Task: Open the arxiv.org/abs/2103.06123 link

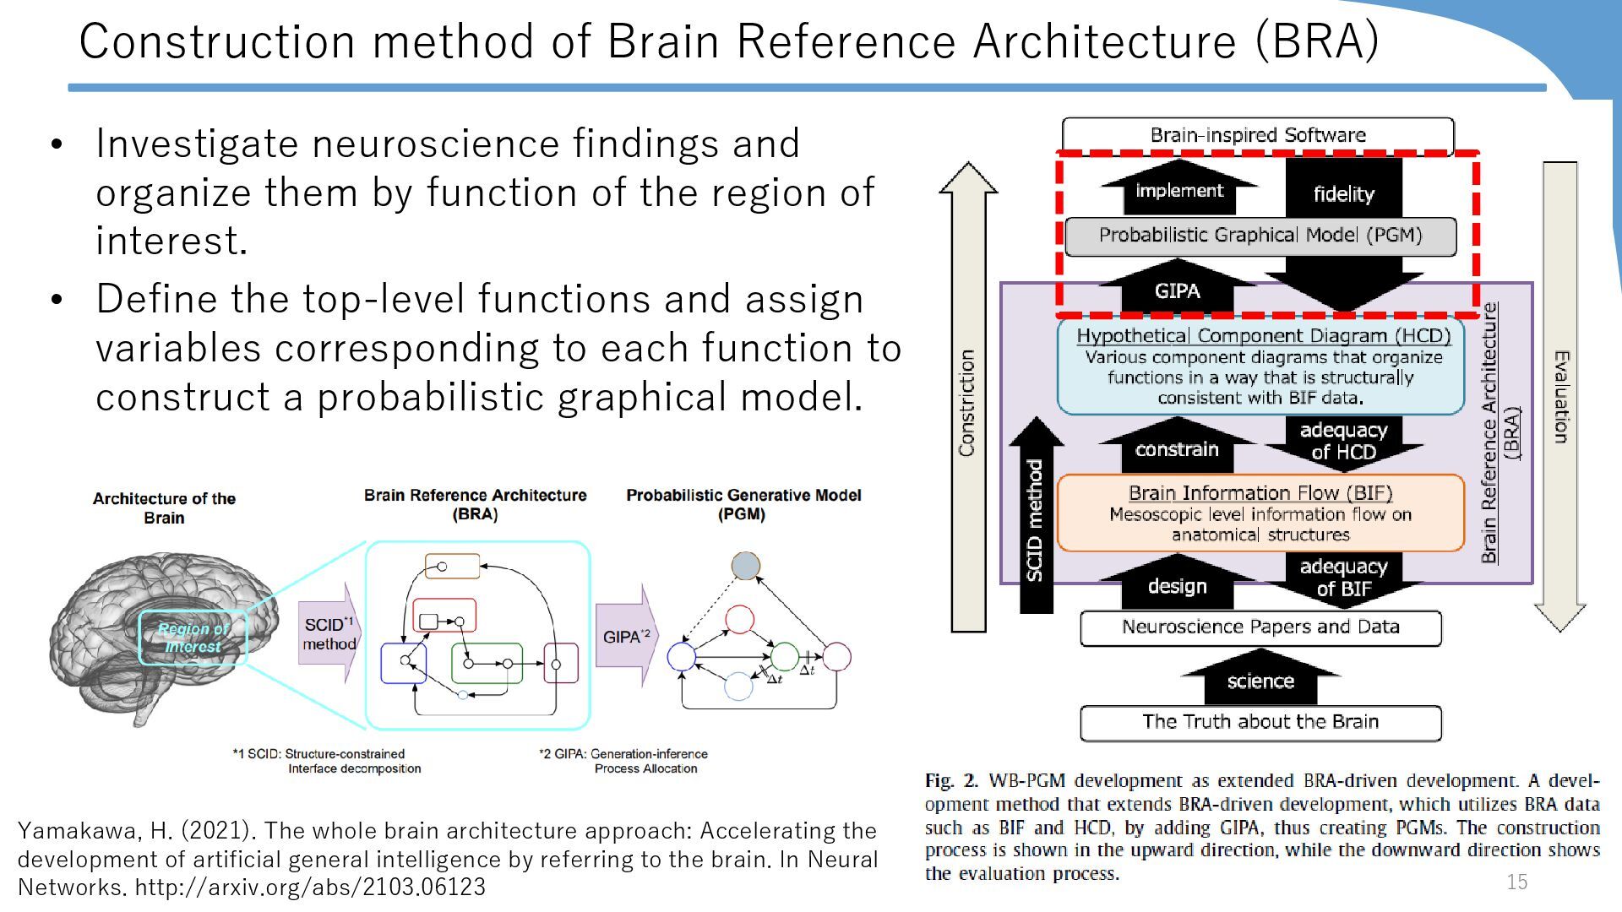Action: [310, 888]
